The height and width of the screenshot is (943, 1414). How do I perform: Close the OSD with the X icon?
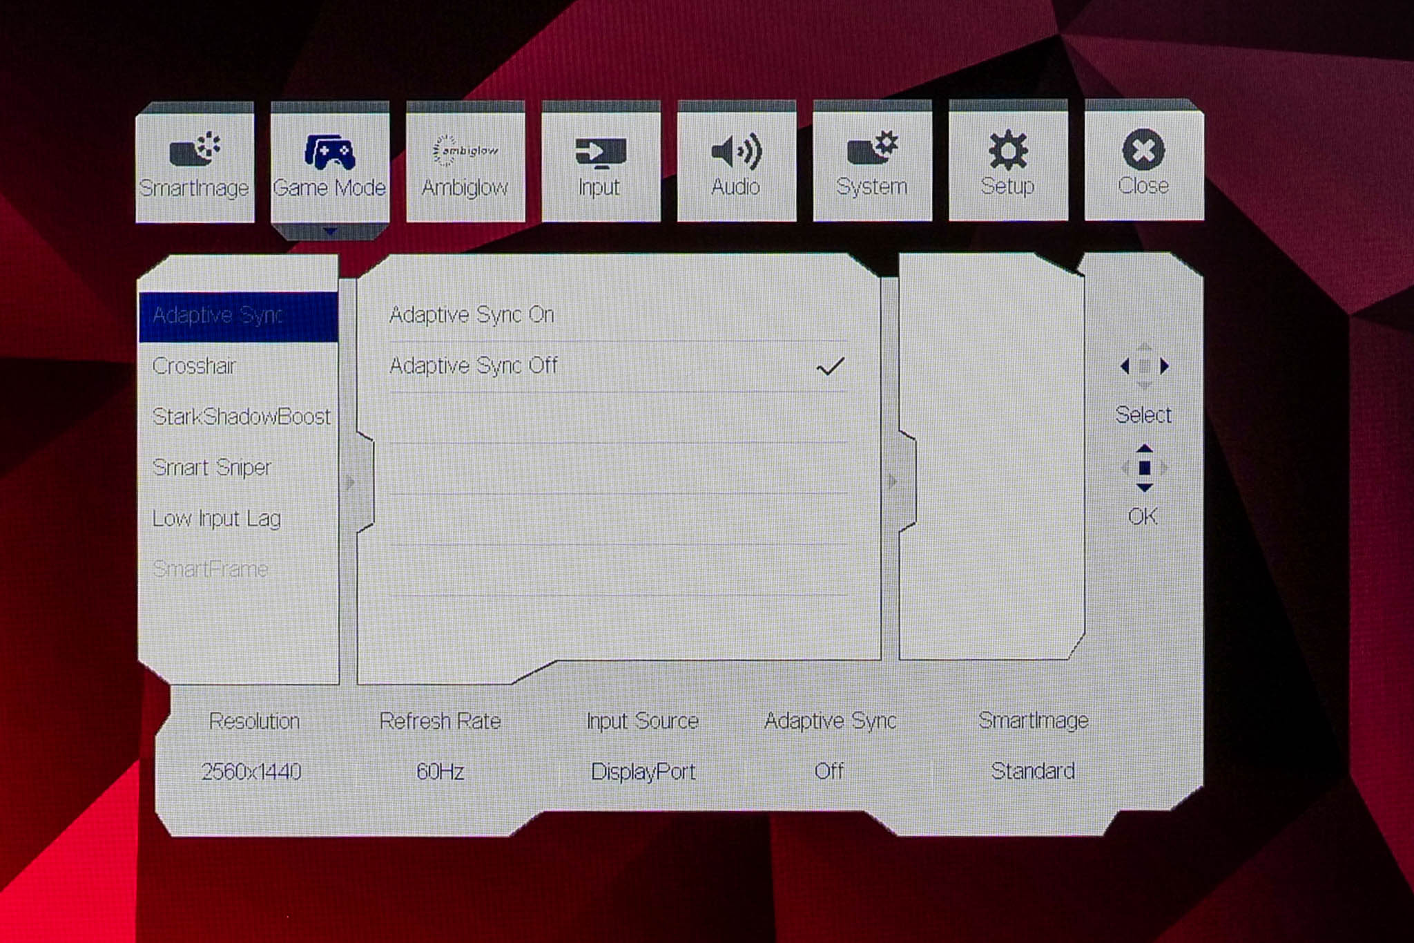tap(1143, 150)
